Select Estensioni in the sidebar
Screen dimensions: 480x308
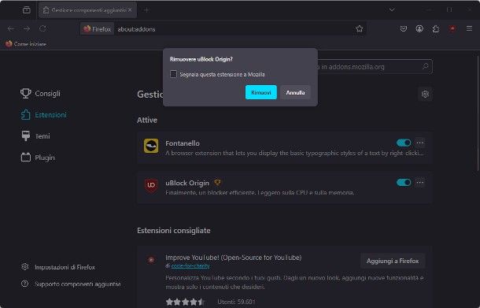(43, 115)
